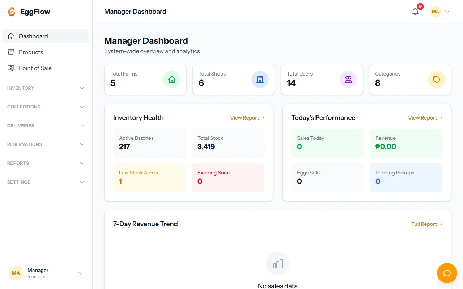The width and height of the screenshot is (463, 289).
Task: Click the Pending Pickups tile
Action: [x=406, y=178]
